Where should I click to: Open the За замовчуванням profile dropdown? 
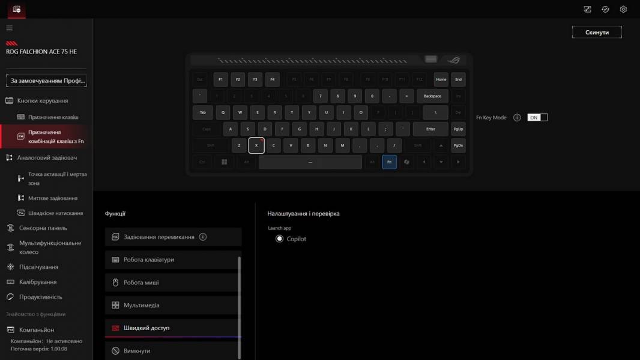click(x=46, y=80)
